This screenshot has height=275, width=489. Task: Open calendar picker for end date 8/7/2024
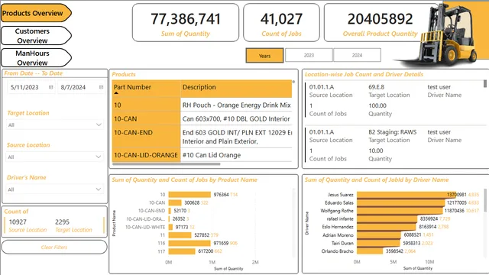101,87
